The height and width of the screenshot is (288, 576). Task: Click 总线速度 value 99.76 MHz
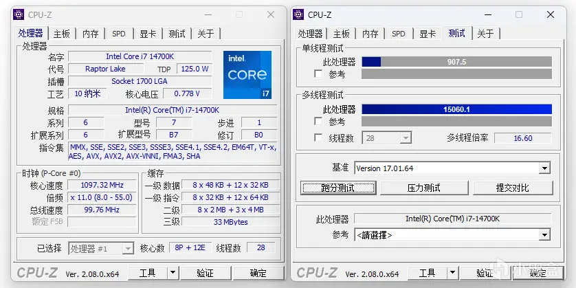102,210
